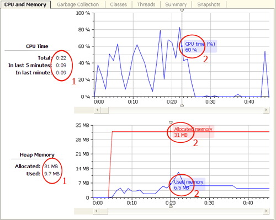Click bottom triangle marker below CPU chart
This screenshot has height=220, width=276.
[x=182, y=105]
